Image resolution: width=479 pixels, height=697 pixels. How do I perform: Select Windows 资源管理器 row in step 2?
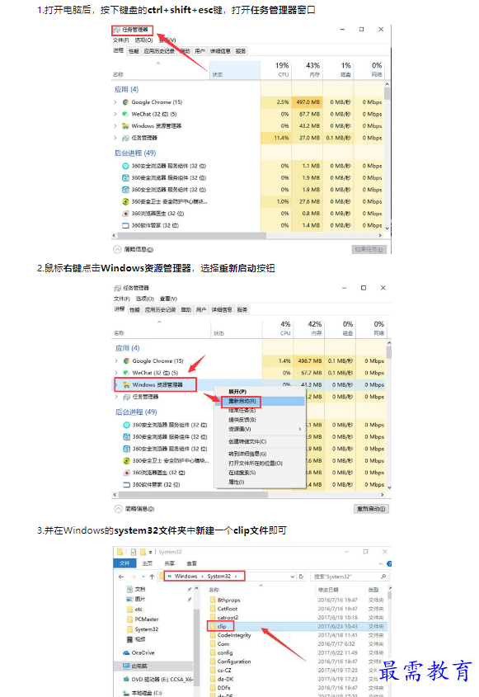point(157,385)
